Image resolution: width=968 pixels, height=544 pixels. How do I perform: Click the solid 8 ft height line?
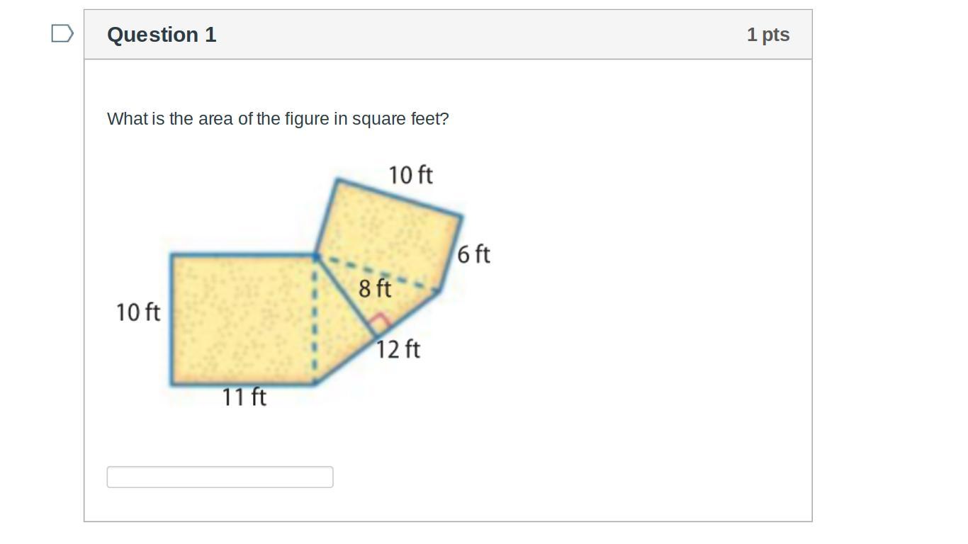tap(346, 296)
